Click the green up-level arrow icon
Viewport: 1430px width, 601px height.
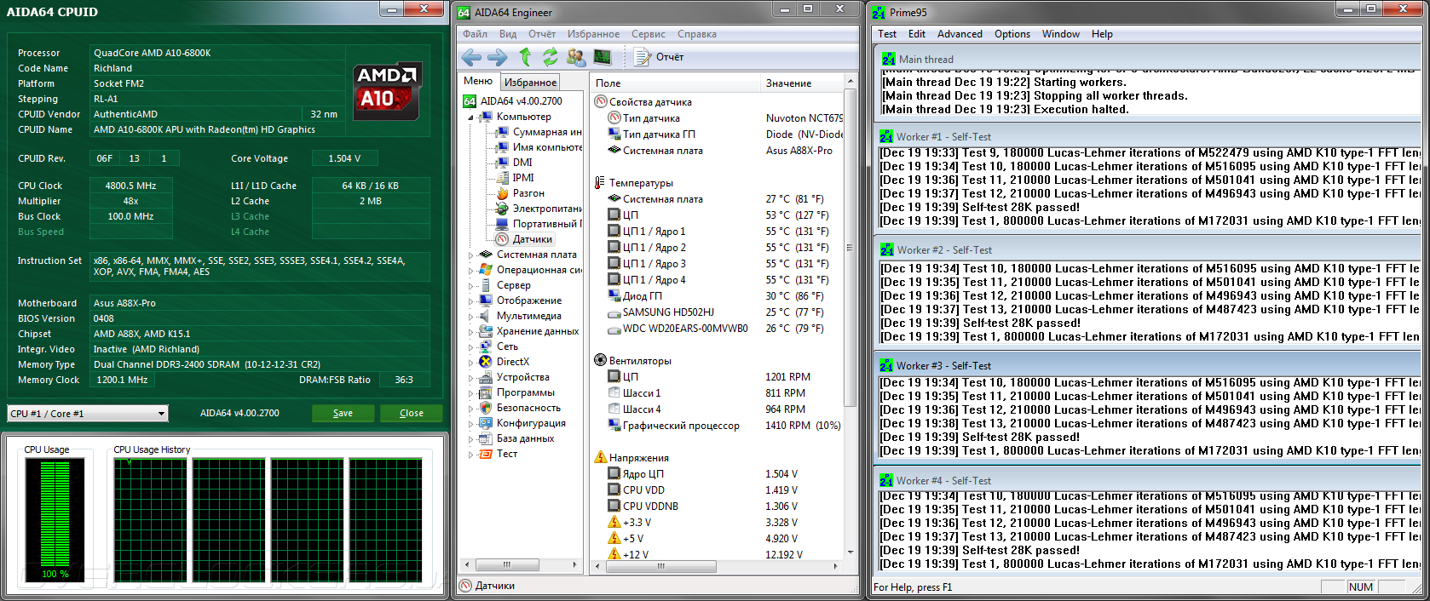tap(525, 57)
